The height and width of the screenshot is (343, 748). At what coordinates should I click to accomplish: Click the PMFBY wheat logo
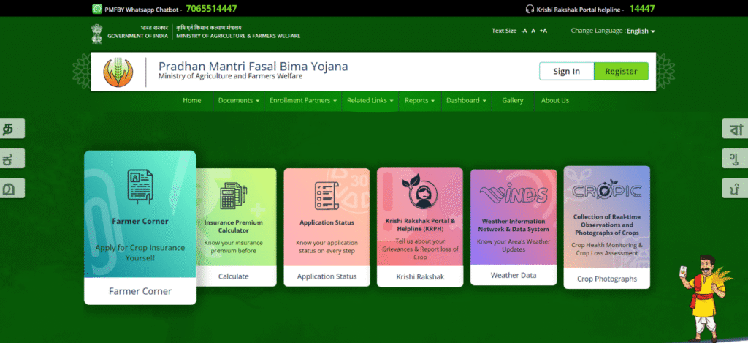pyautogui.click(x=118, y=71)
